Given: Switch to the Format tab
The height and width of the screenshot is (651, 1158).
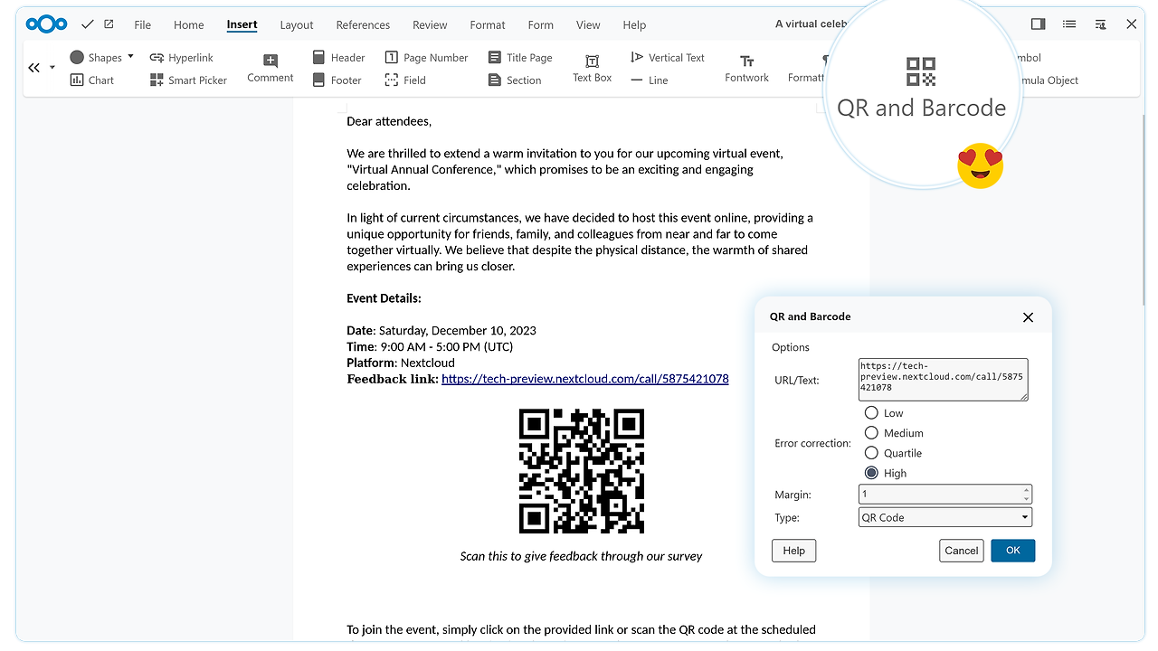Looking at the screenshot, I should pos(488,24).
